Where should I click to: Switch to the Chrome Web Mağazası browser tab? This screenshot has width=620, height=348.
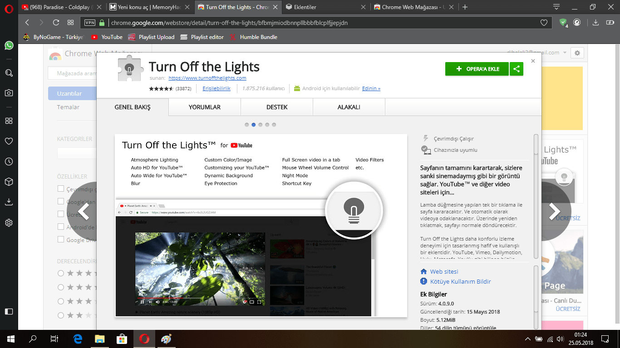point(413,7)
